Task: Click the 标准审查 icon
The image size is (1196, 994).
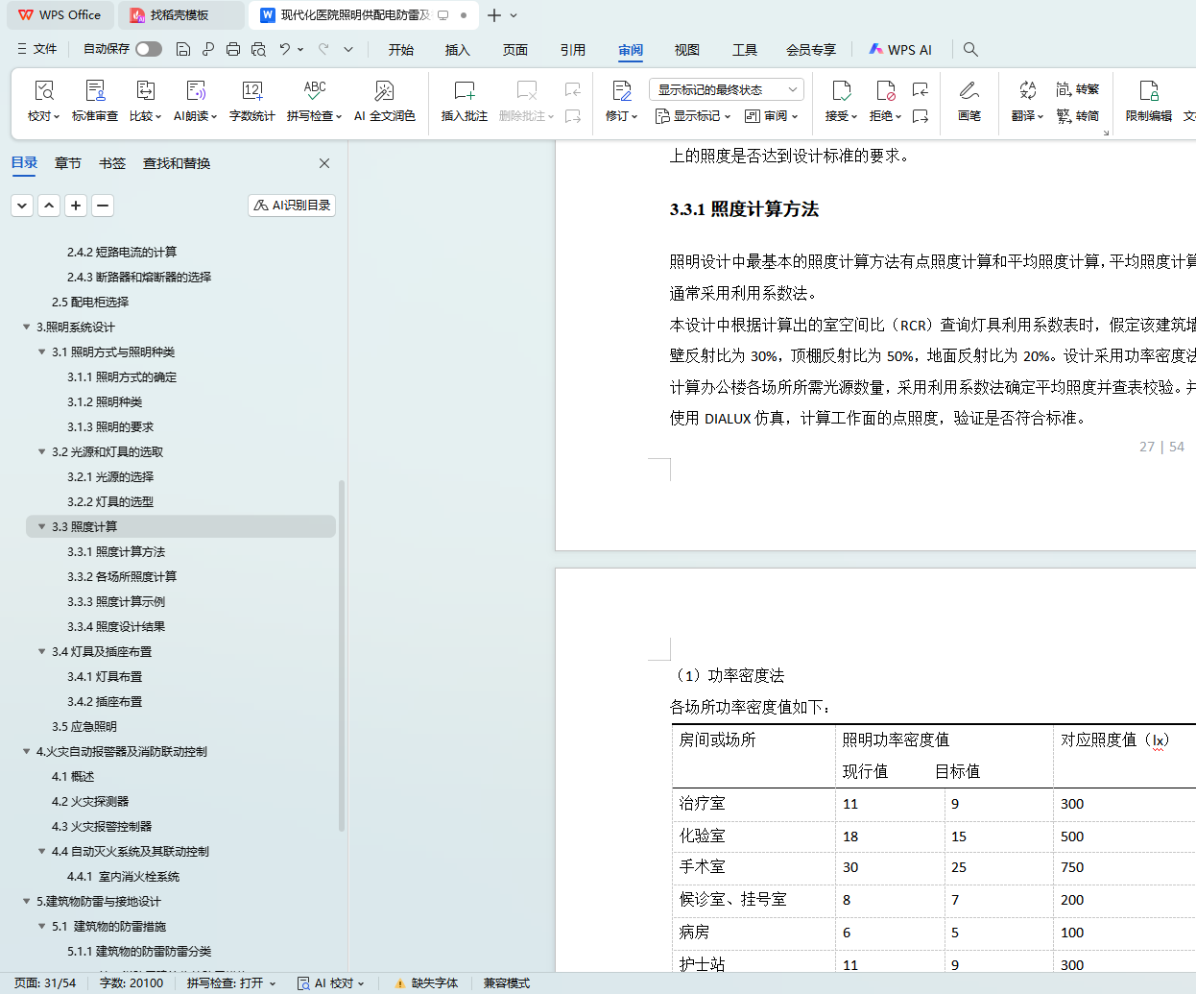Action: pyautogui.click(x=95, y=91)
